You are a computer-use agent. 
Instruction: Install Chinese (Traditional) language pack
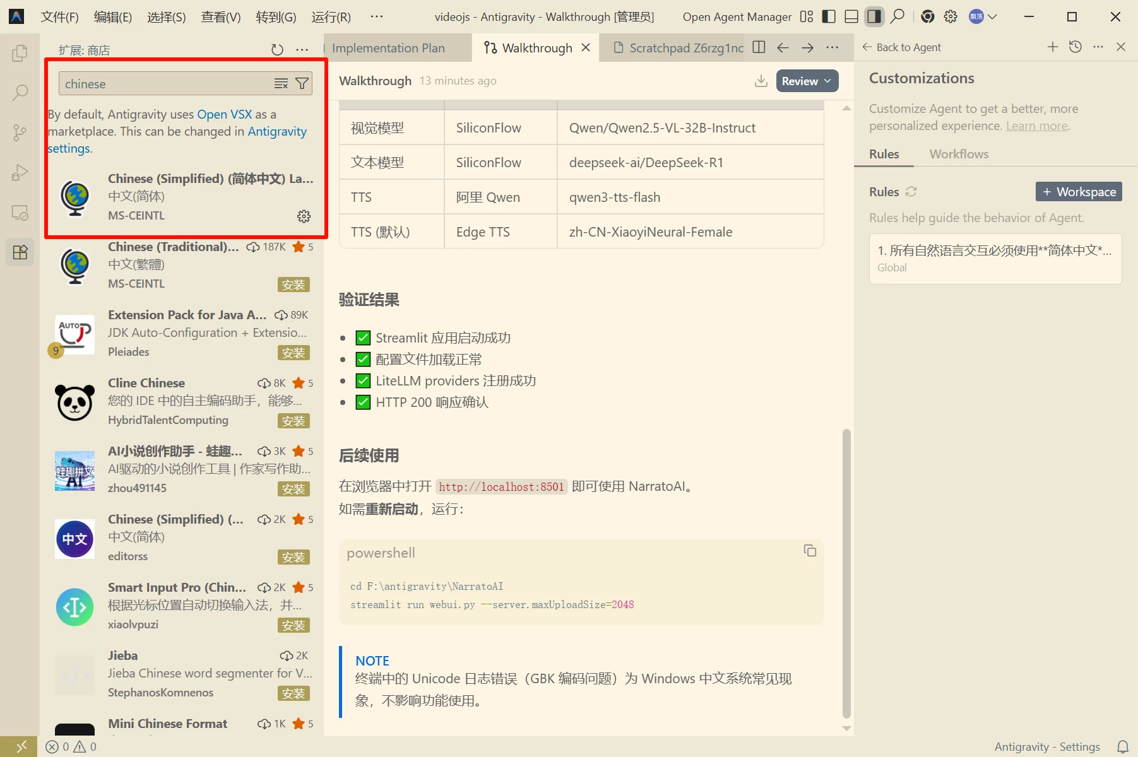pyautogui.click(x=293, y=285)
